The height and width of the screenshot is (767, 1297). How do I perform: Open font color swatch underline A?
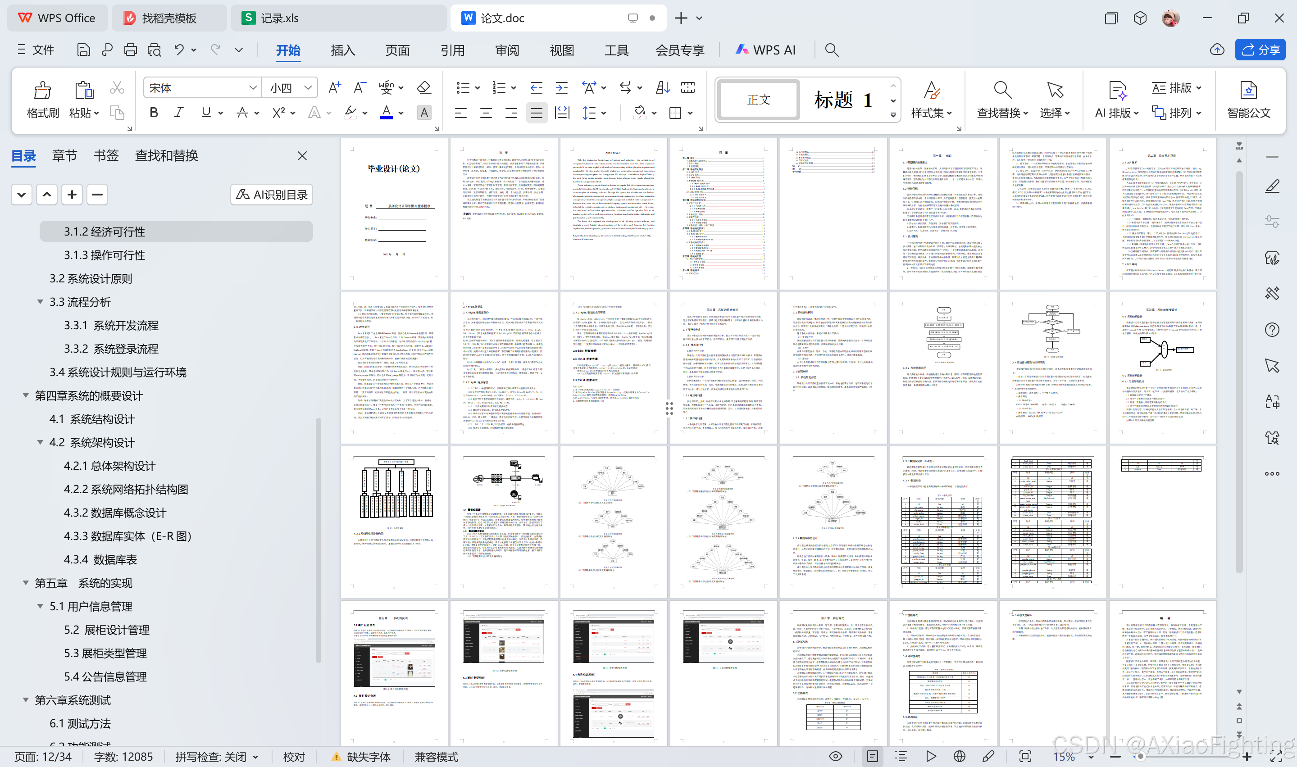coord(386,113)
